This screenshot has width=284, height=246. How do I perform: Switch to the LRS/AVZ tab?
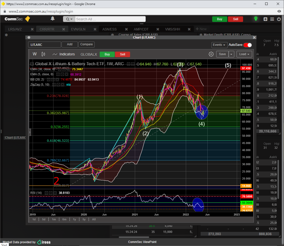[x=15, y=29]
